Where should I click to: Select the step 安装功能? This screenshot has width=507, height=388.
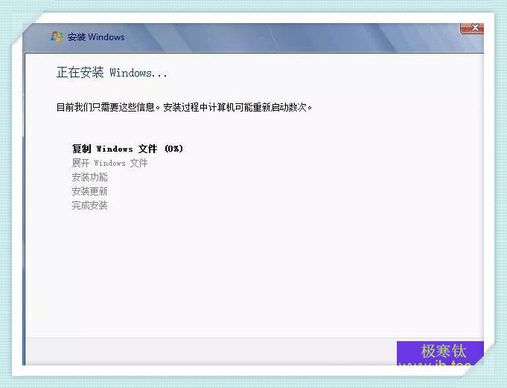89,177
